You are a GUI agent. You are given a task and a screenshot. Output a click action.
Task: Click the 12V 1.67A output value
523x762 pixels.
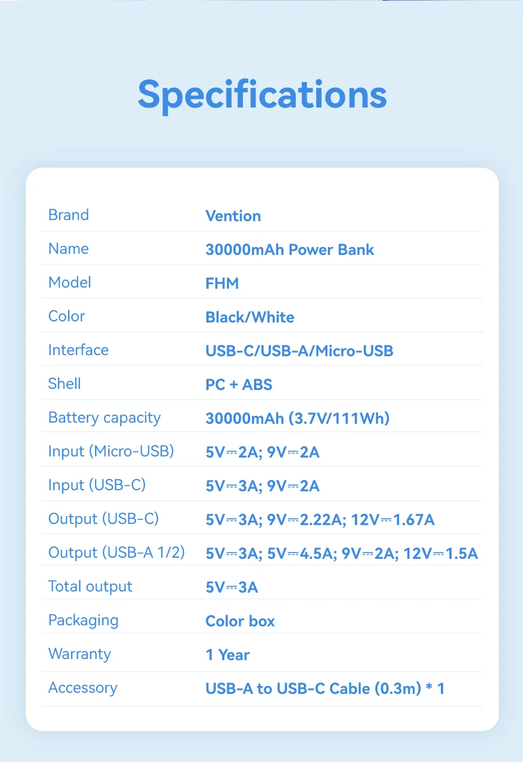(x=393, y=520)
